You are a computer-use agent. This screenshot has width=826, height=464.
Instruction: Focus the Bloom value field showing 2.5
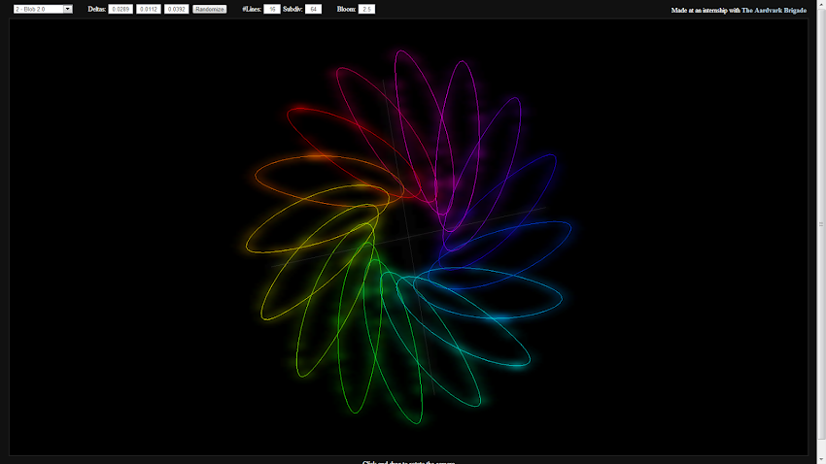(366, 9)
